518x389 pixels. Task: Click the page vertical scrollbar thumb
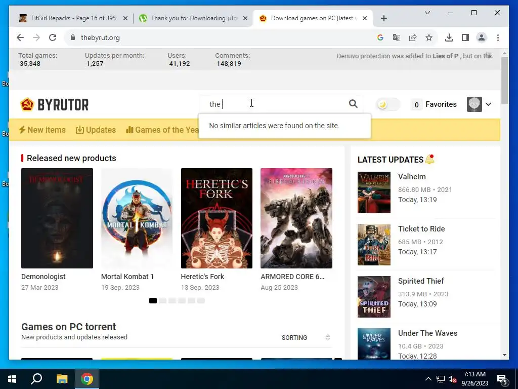tap(504, 81)
